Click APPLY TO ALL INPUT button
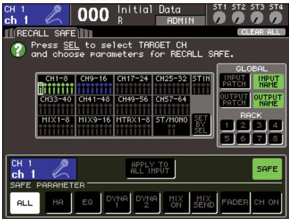The height and width of the screenshot is (219, 289). 150,168
